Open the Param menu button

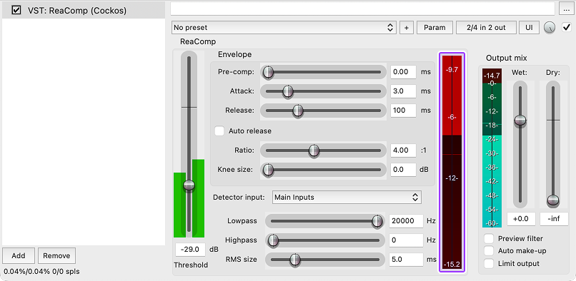click(x=435, y=28)
